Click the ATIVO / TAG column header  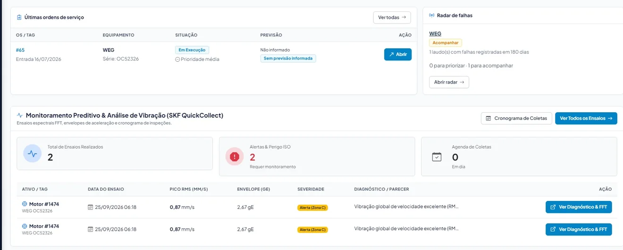point(35,189)
